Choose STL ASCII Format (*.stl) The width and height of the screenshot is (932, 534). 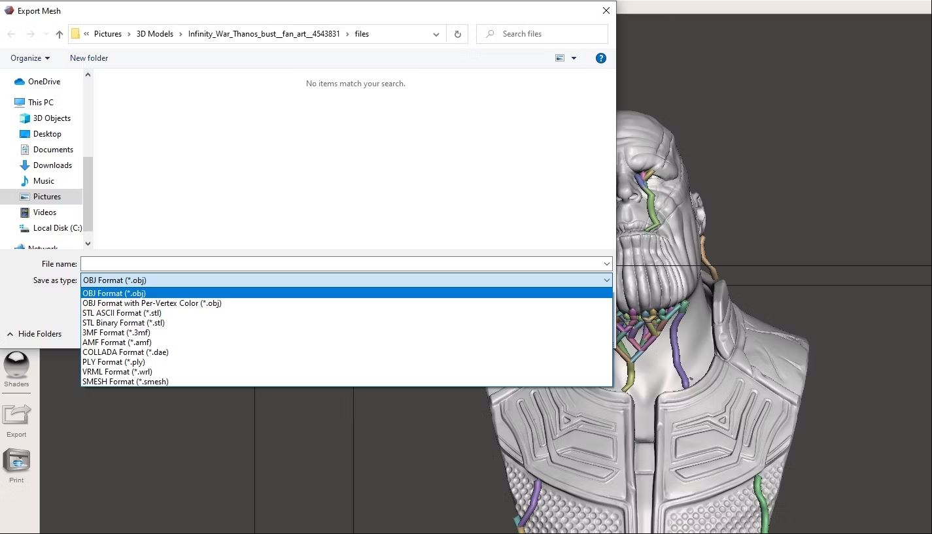point(347,313)
